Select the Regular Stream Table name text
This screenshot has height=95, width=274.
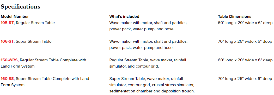point(35,23)
